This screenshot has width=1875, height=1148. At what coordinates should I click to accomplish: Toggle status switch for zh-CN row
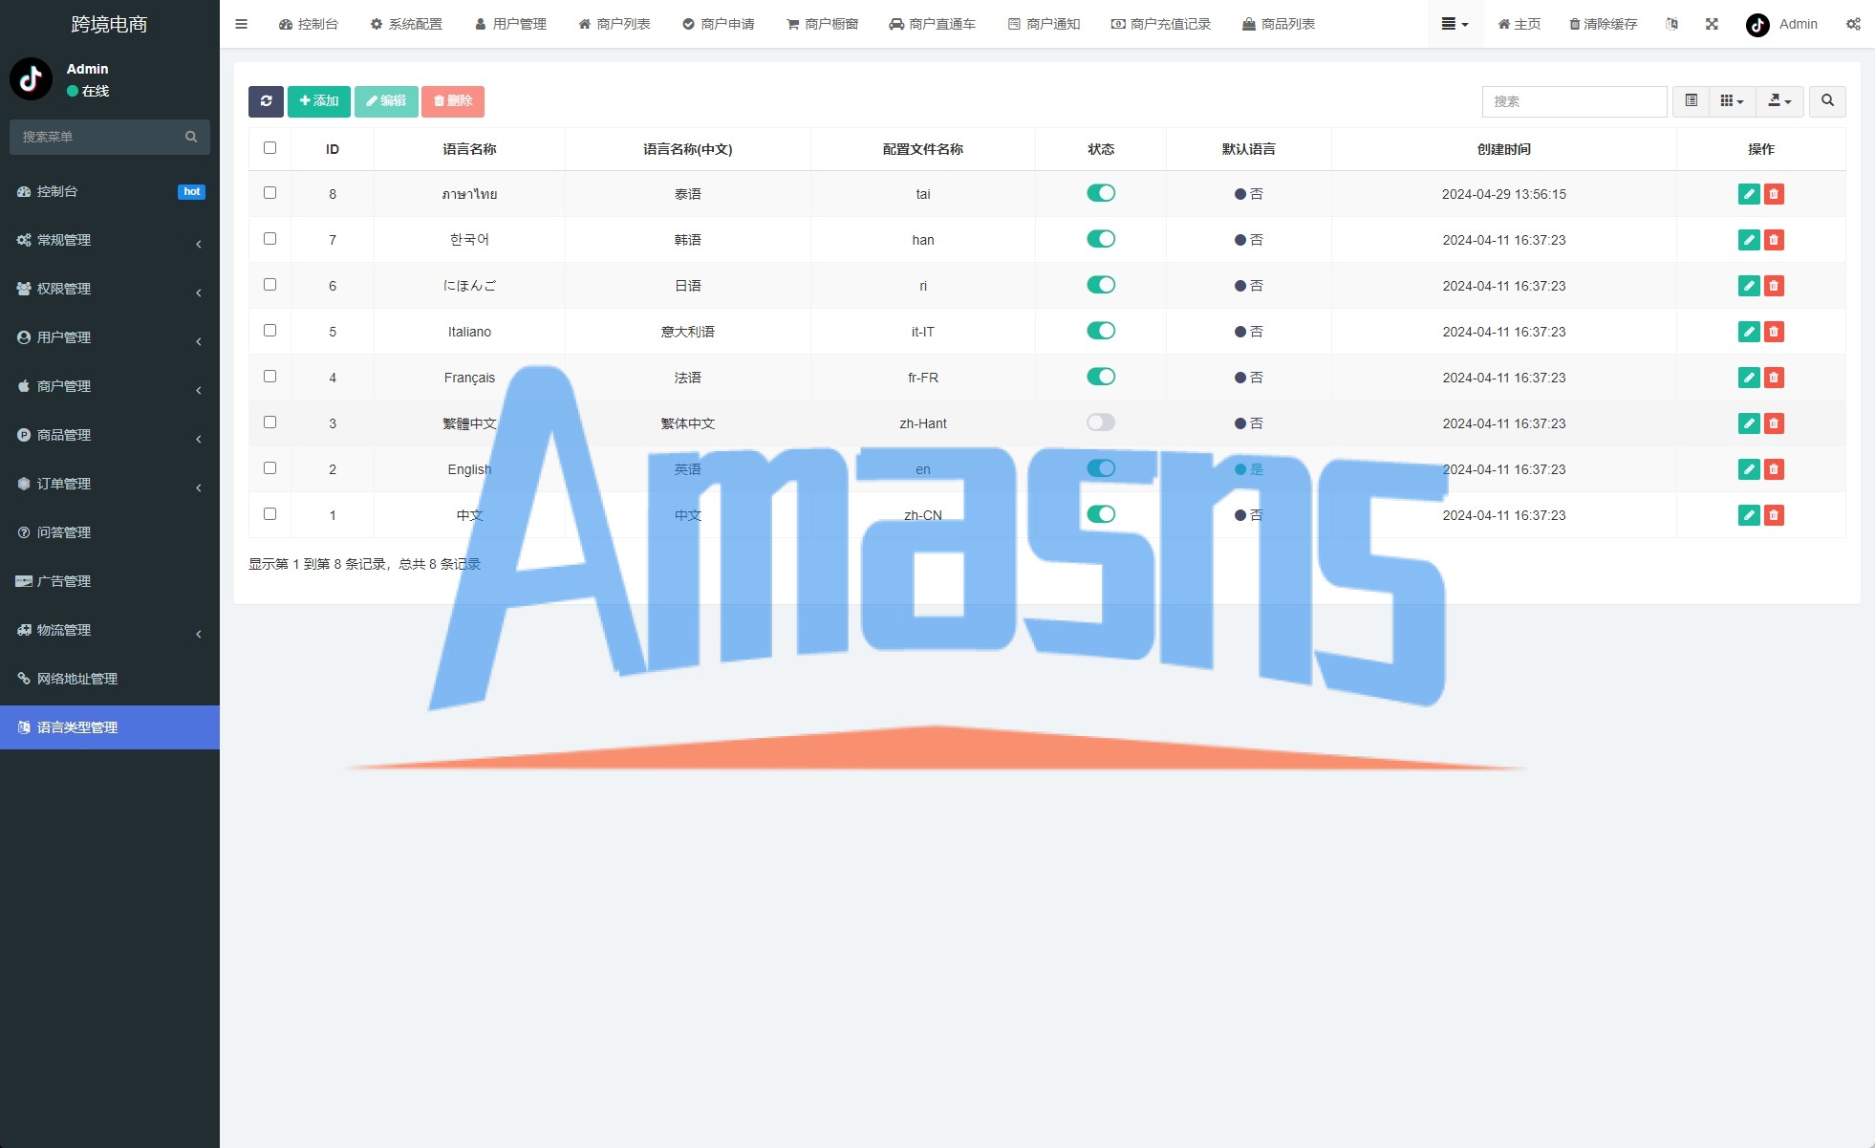click(x=1101, y=514)
